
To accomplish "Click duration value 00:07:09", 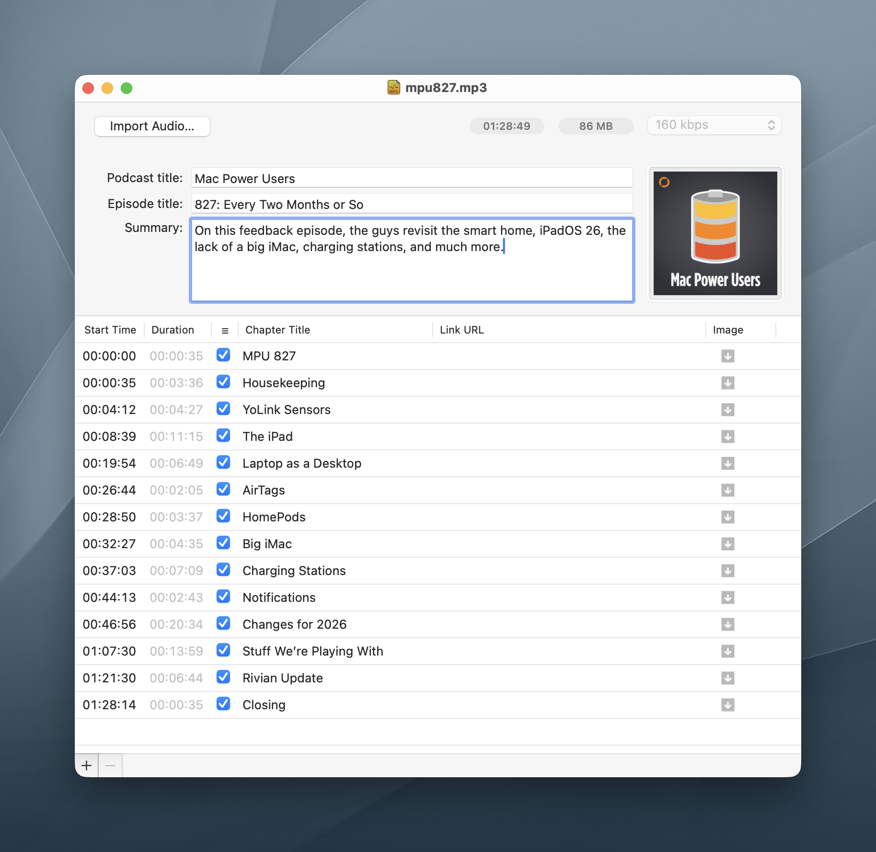I will tap(176, 571).
